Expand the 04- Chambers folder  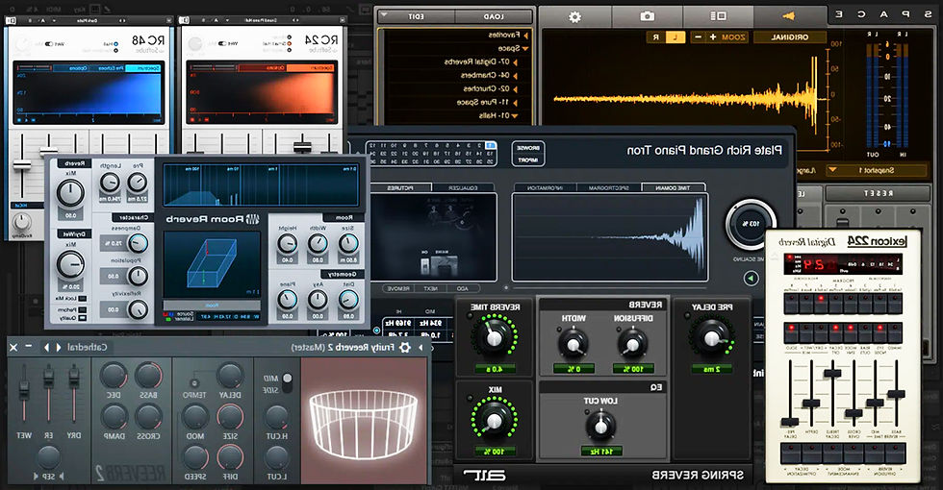tap(515, 76)
